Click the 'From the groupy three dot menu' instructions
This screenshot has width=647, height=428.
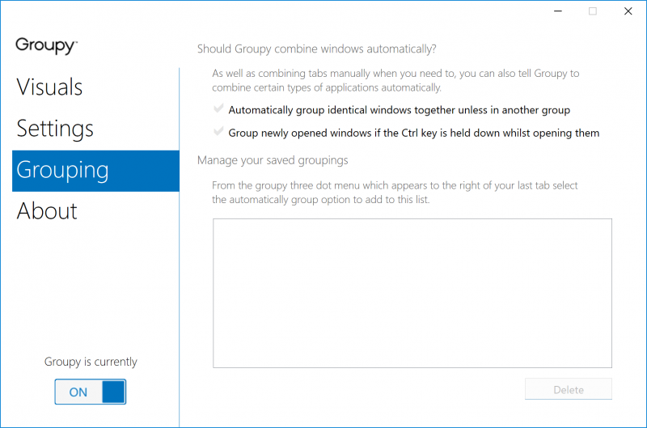point(395,193)
